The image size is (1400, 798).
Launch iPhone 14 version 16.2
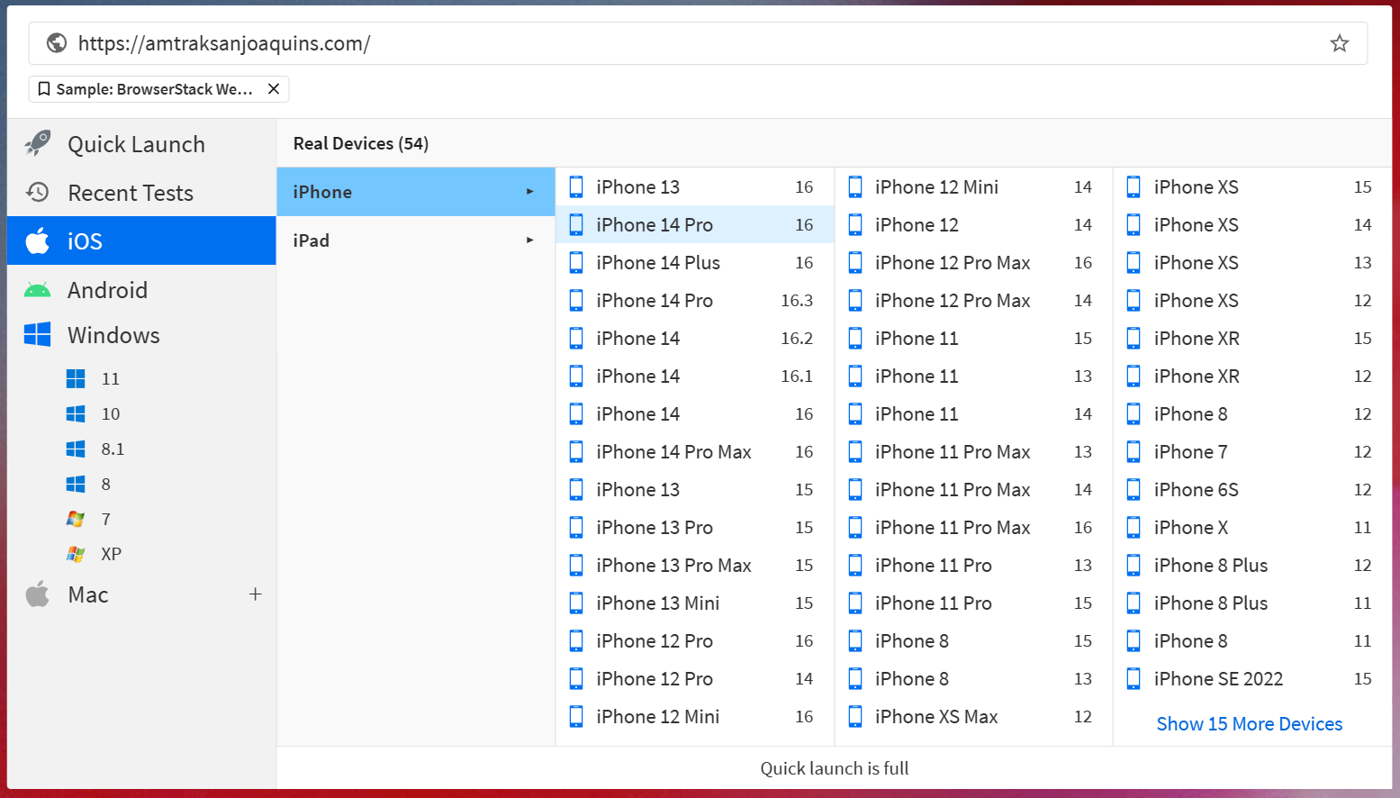coord(695,339)
